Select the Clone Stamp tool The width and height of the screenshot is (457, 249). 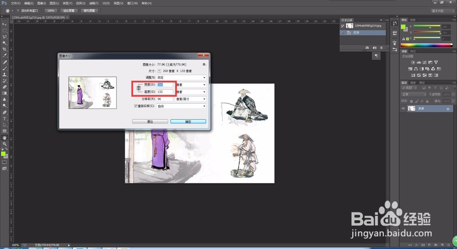point(5,74)
